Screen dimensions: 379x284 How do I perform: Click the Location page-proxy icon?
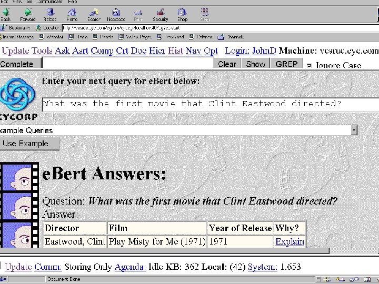(x=38, y=27)
